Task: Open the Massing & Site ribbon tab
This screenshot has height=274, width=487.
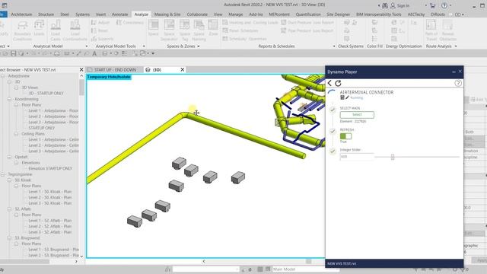Action: 167,14
